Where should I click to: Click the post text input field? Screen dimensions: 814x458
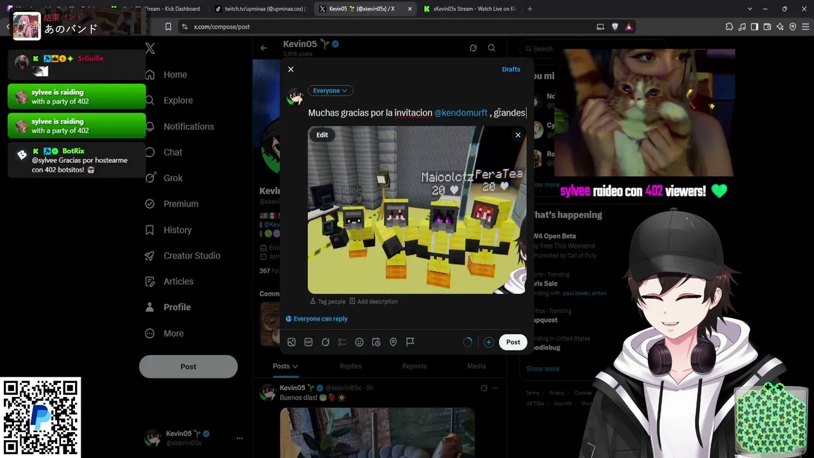pos(417,113)
